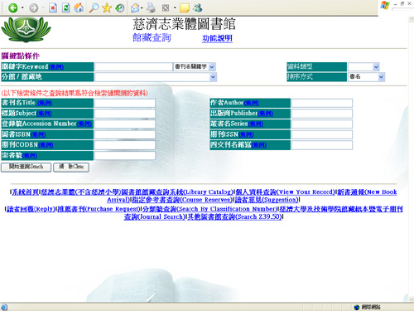Click the Subject input field
414x311 pixels.
[125, 114]
